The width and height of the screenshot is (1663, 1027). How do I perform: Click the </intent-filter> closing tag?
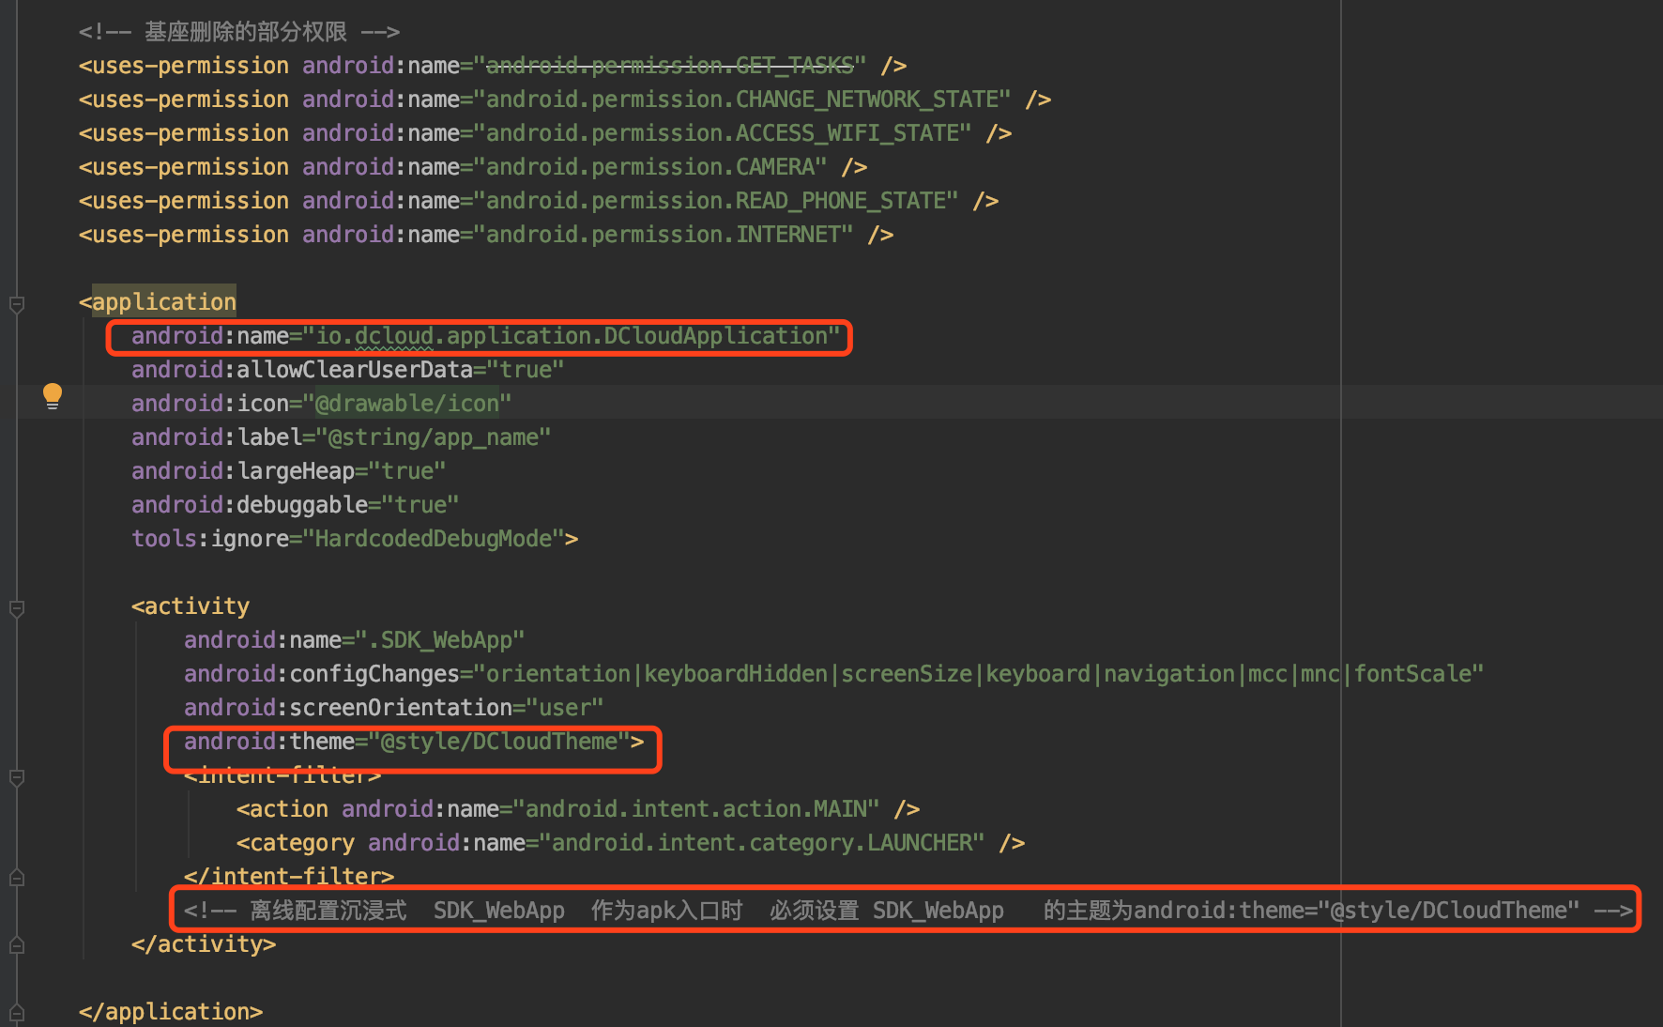pyautogui.click(x=289, y=877)
